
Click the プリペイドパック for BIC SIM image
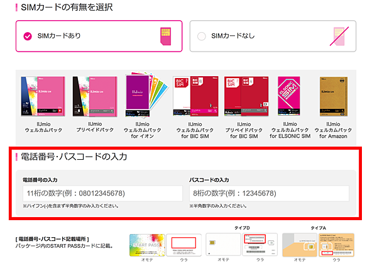point(246,96)
